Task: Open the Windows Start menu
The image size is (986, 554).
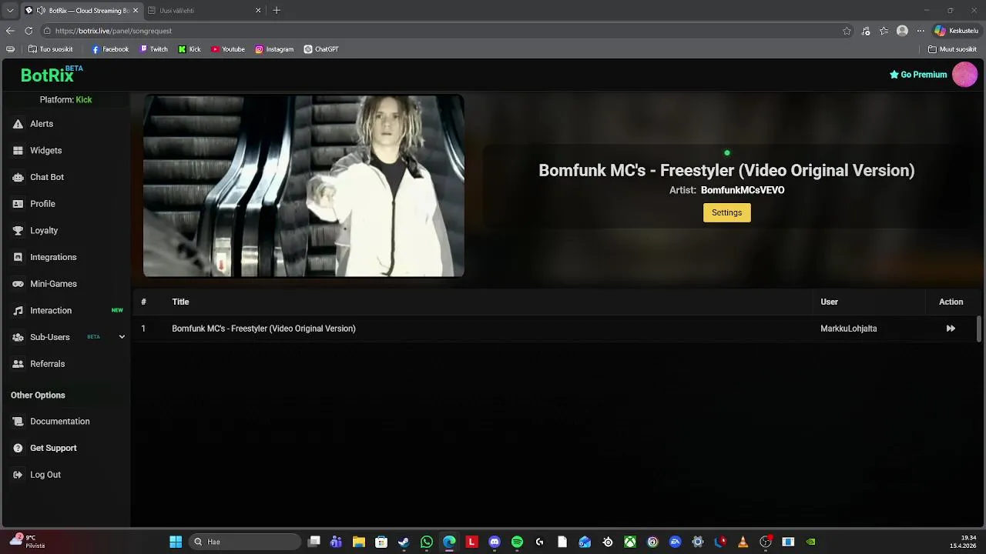Action: (x=176, y=542)
